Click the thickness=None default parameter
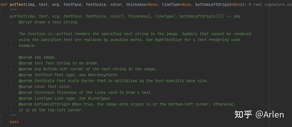The image size is (292, 127). tap(142, 4)
